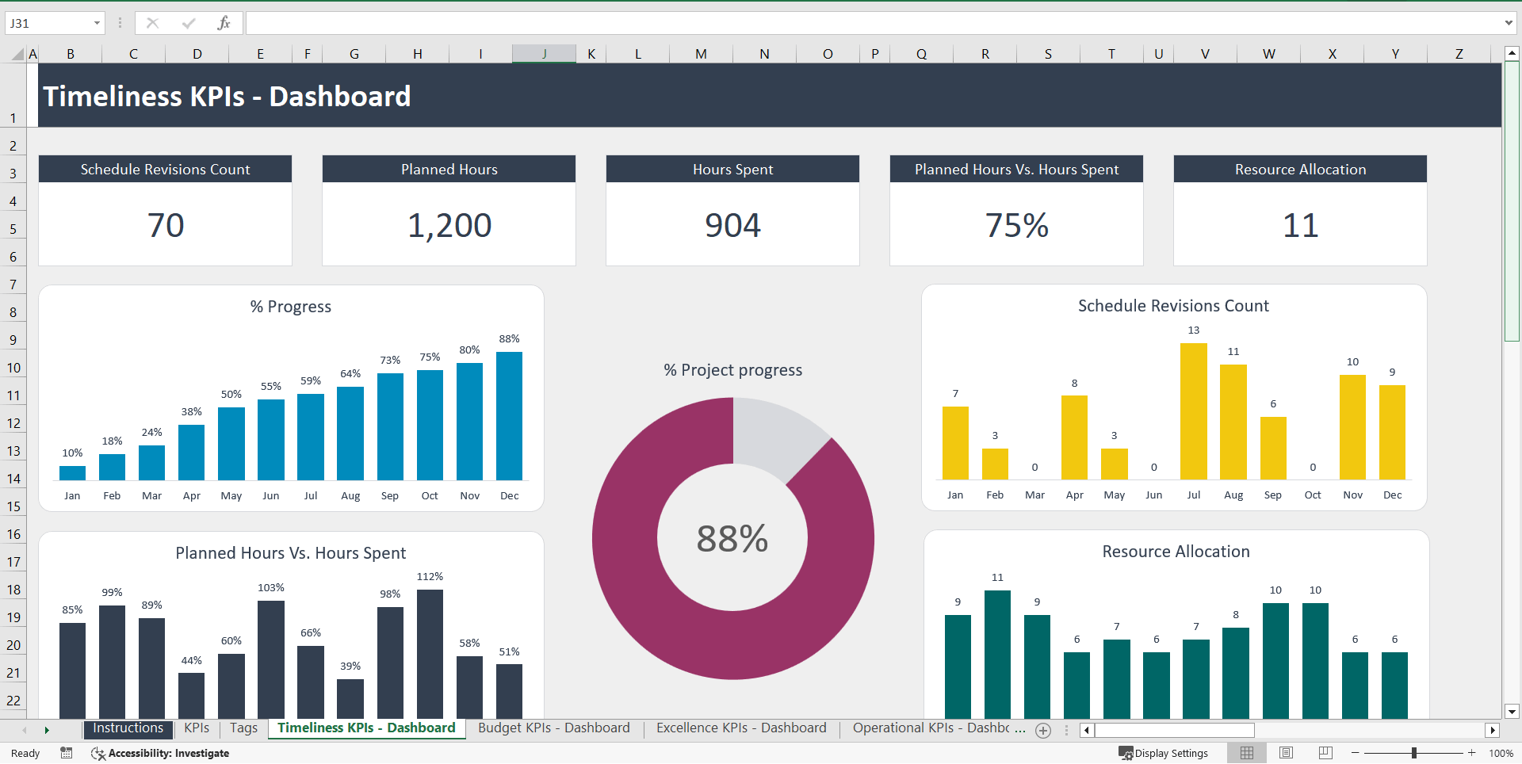Image resolution: width=1522 pixels, height=764 pixels.
Task: Switch to Page Layout view icon
Action: coord(1286,753)
